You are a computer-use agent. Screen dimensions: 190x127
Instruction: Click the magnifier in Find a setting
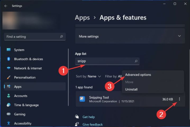[x=62, y=36]
